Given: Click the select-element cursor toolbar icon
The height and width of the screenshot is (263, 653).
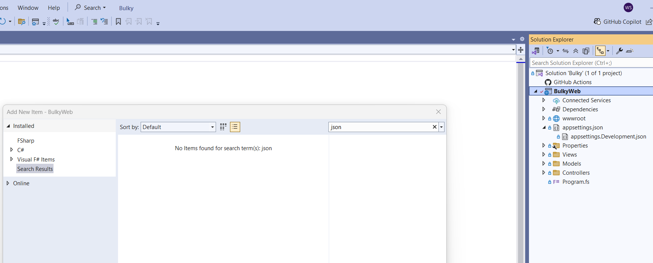Looking at the screenshot, I should coord(70,22).
